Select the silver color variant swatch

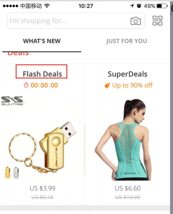(x=16, y=172)
